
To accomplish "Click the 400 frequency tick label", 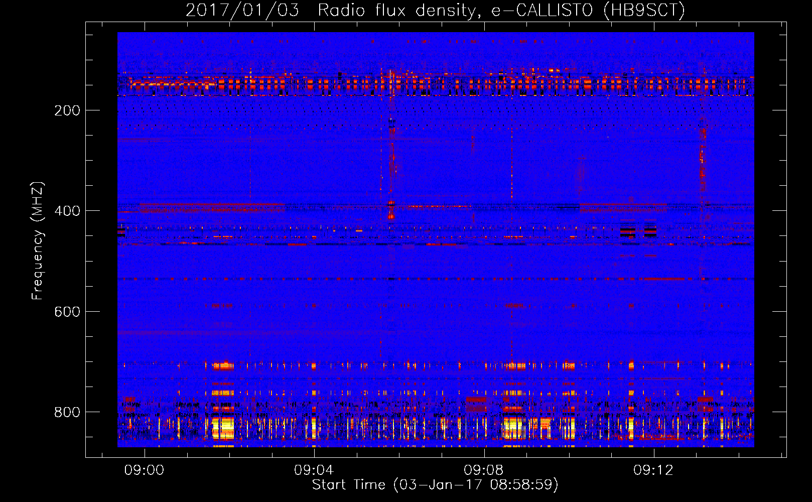I will [x=67, y=211].
